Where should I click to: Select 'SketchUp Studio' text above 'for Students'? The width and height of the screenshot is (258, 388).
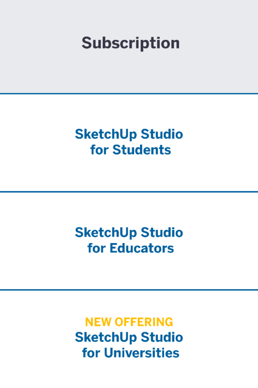(129, 134)
